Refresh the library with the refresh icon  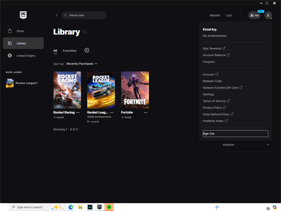(84, 32)
